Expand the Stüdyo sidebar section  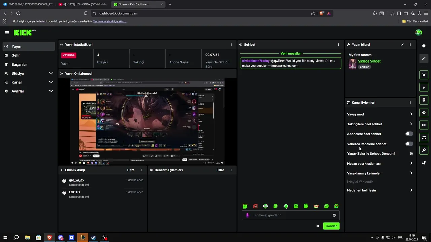click(x=29, y=73)
